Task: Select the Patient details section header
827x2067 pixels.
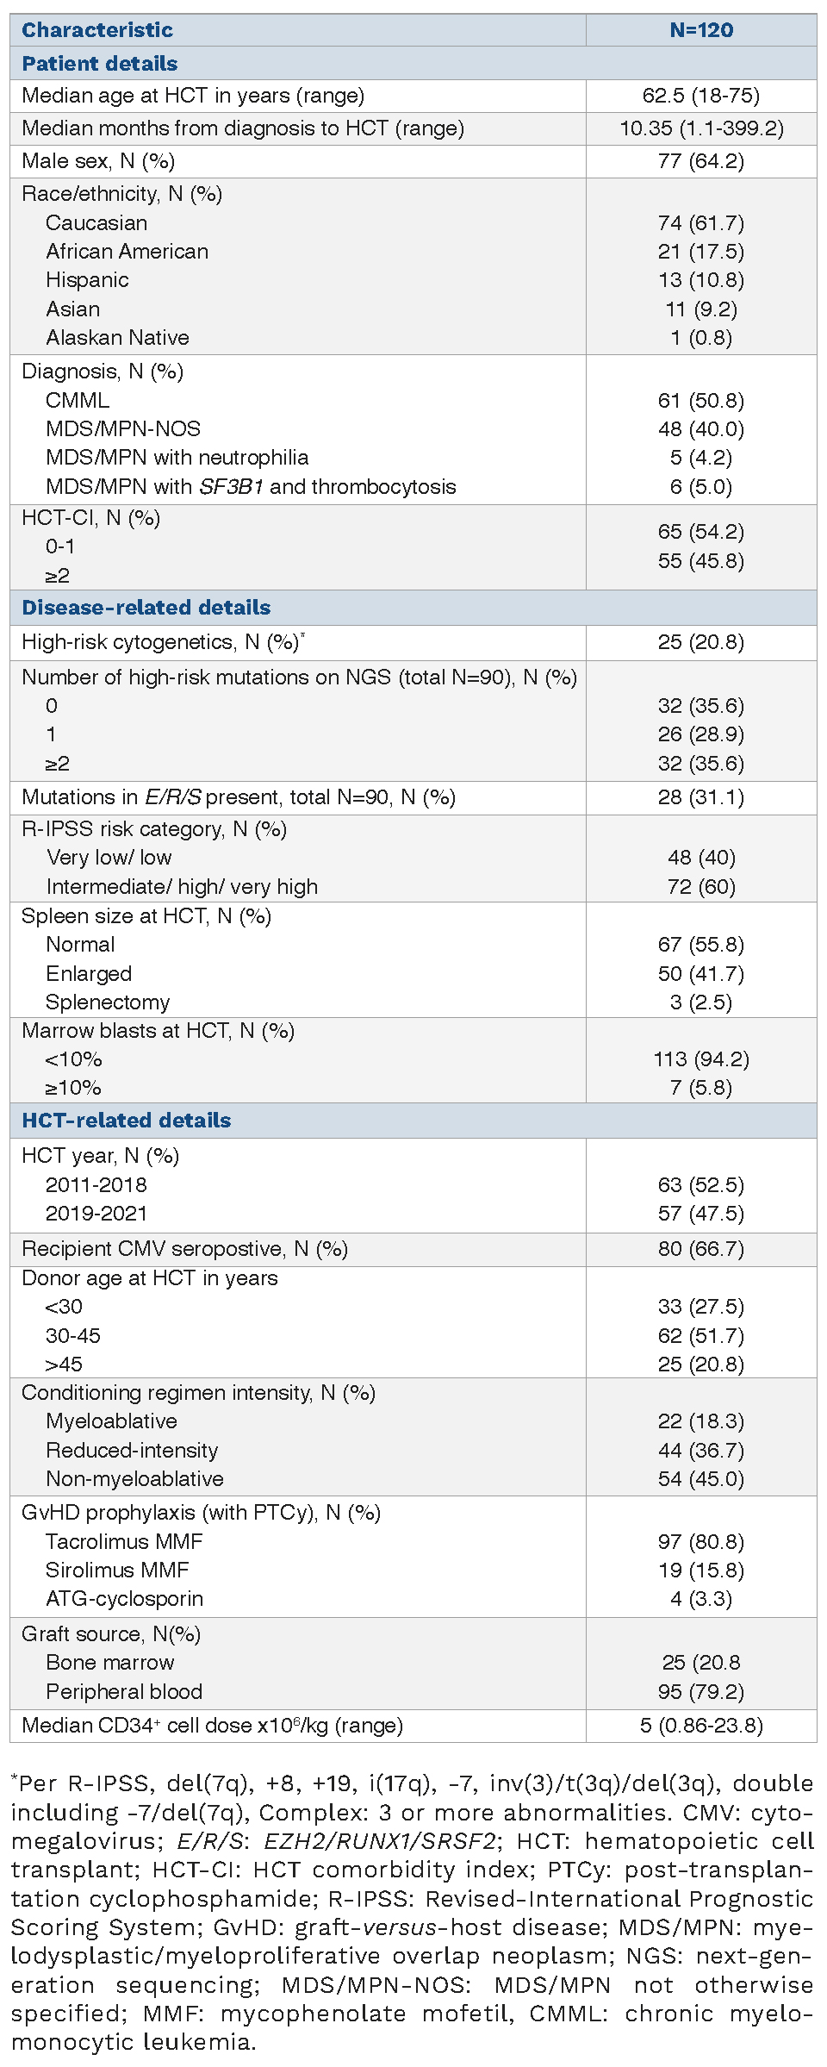Action: pyautogui.click(x=100, y=64)
